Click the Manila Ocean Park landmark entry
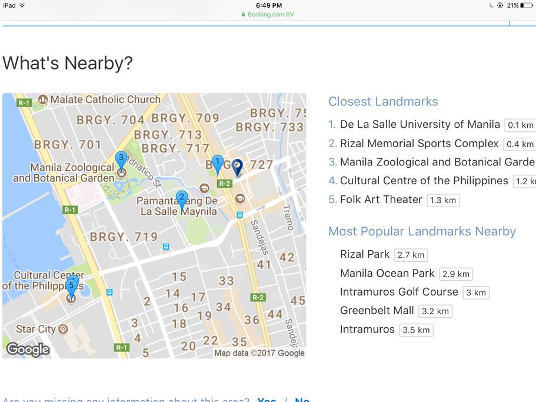Image resolution: width=536 pixels, height=402 pixels. (387, 274)
